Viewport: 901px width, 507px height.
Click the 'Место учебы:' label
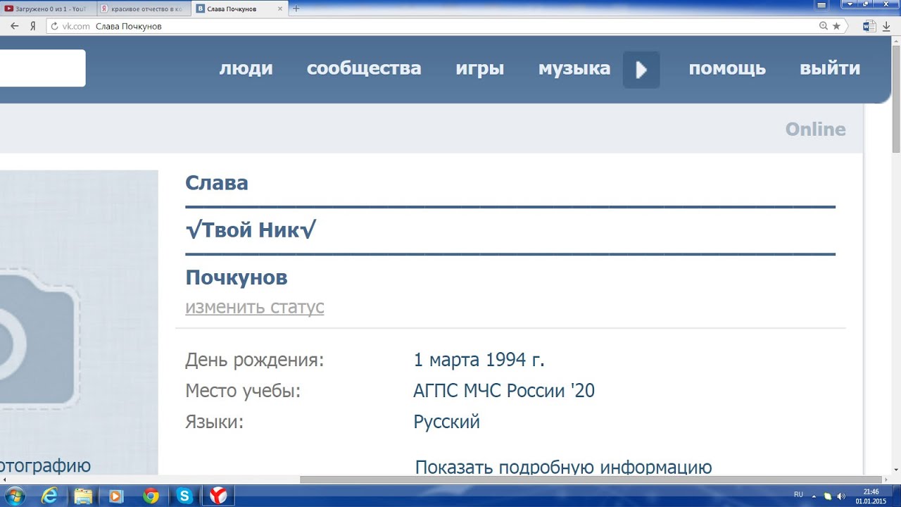[243, 390]
